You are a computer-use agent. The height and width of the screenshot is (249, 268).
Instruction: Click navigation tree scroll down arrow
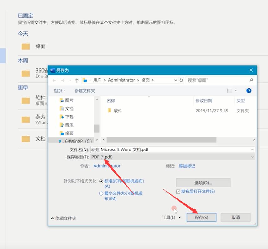[x=96, y=140]
